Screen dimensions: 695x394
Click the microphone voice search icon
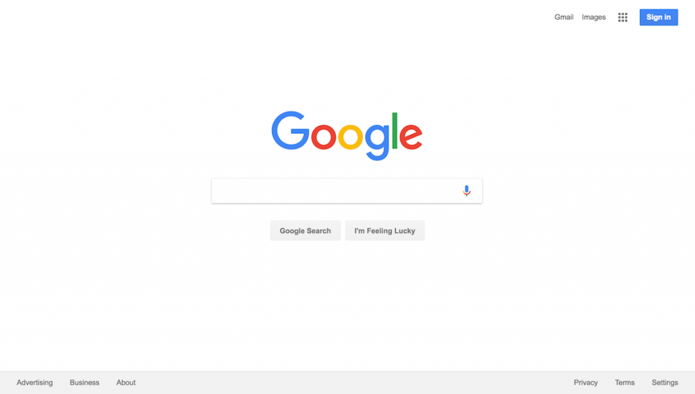click(x=466, y=191)
